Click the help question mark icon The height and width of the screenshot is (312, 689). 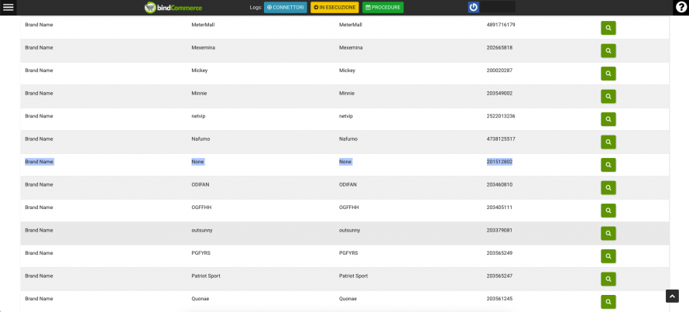coord(680,7)
